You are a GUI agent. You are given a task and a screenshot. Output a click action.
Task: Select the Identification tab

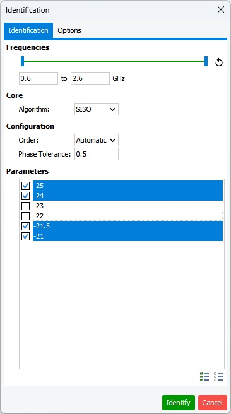point(28,30)
